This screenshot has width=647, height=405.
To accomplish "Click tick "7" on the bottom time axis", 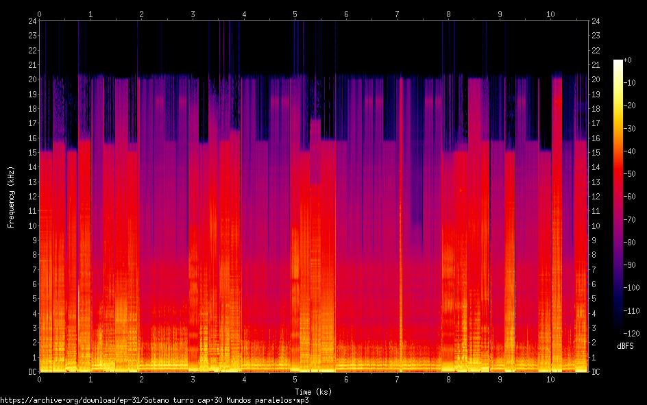I will (x=398, y=380).
